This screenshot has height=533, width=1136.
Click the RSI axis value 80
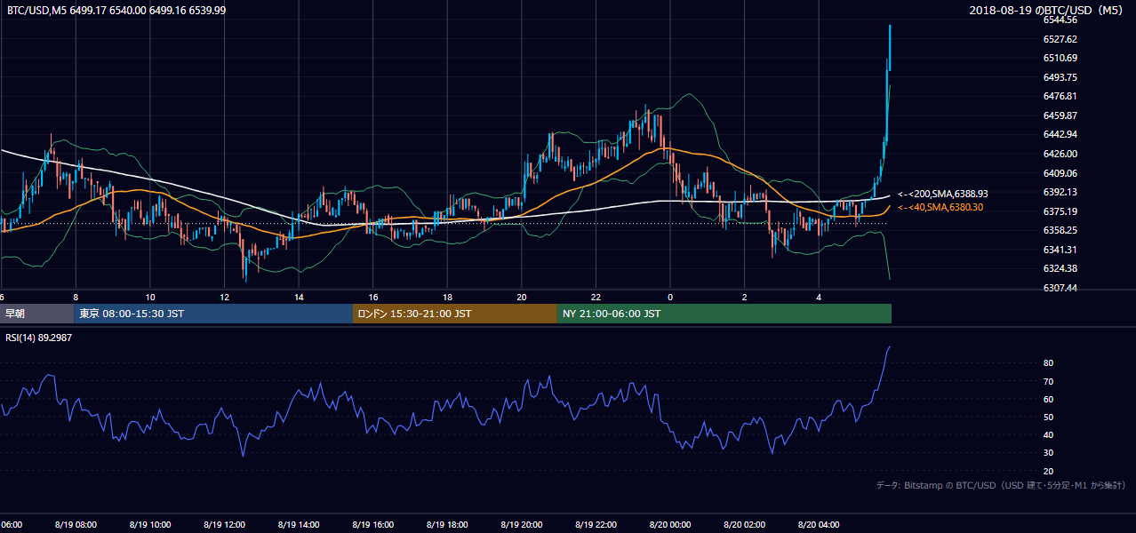(1049, 363)
